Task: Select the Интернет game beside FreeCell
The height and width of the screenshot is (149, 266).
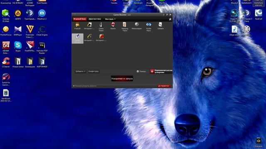Action: click(x=89, y=26)
